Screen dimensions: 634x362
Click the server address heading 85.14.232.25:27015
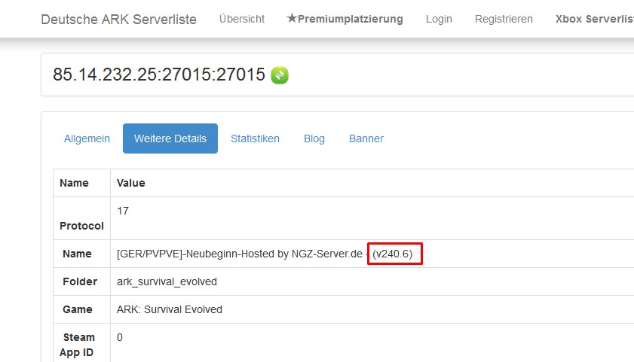pos(159,75)
